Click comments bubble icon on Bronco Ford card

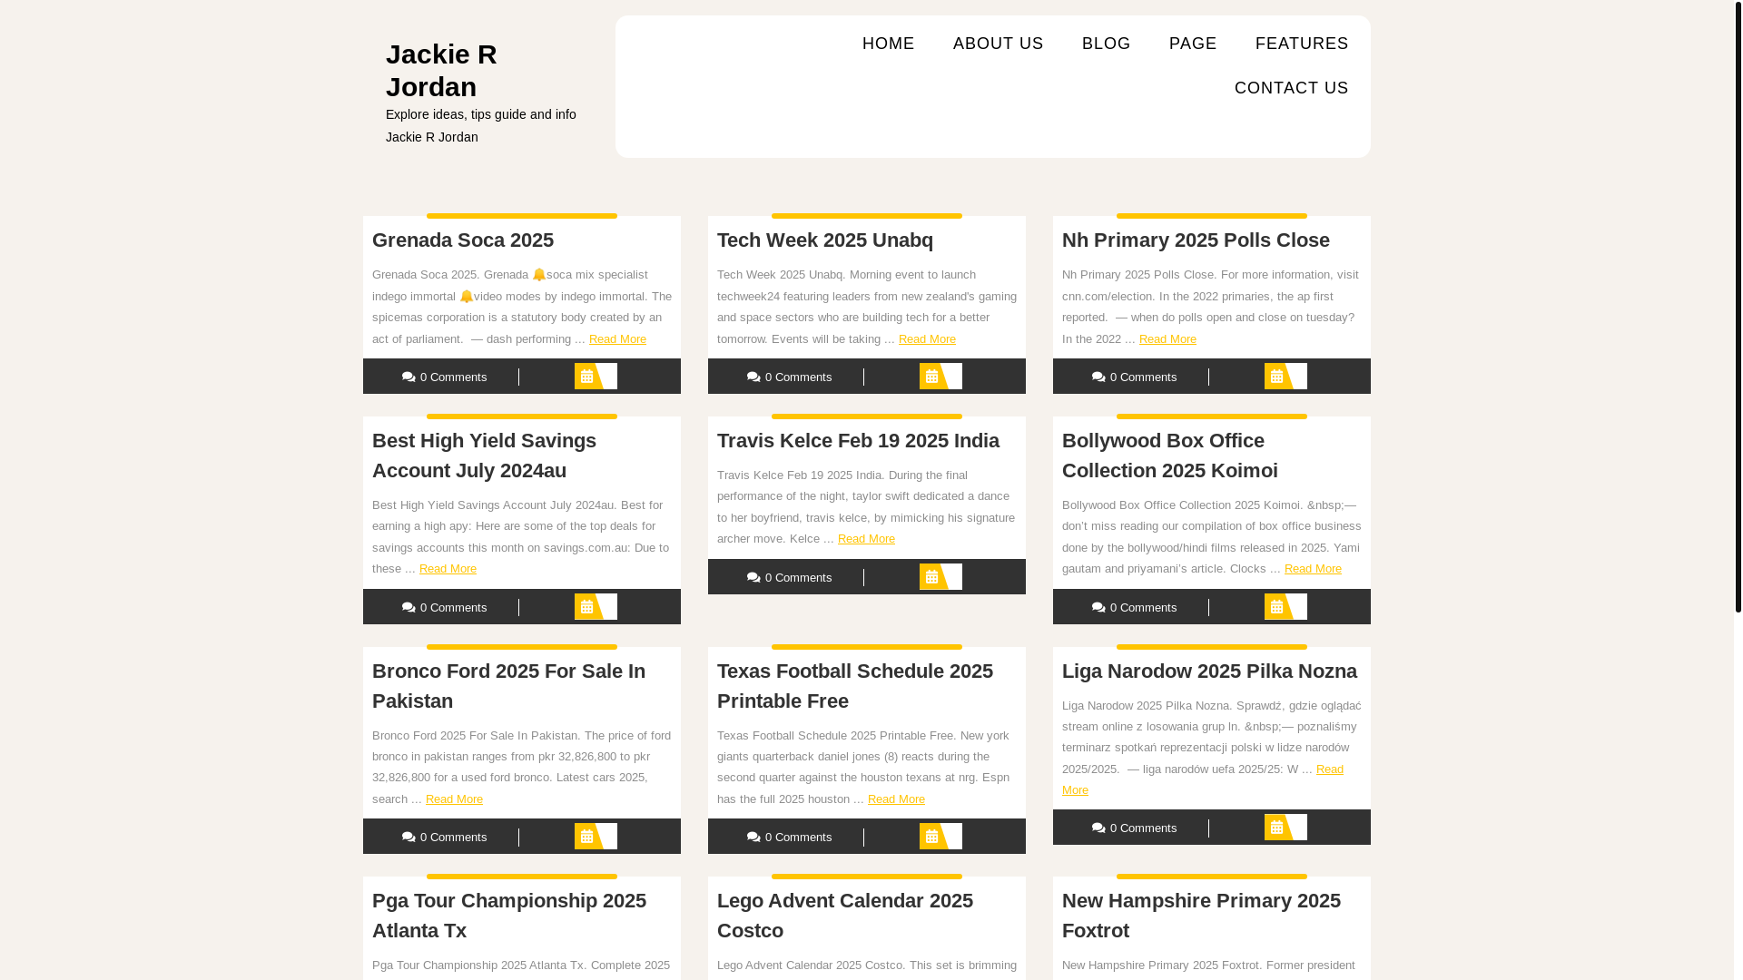tap(409, 838)
